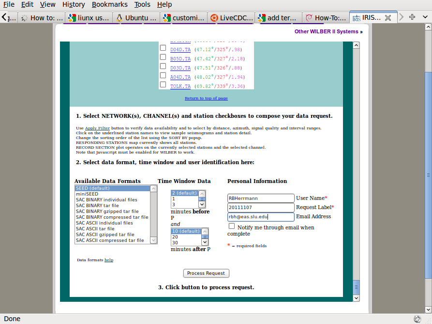This screenshot has width=432, height=324.
Task: Open the Data formats help link
Action: click(109, 260)
